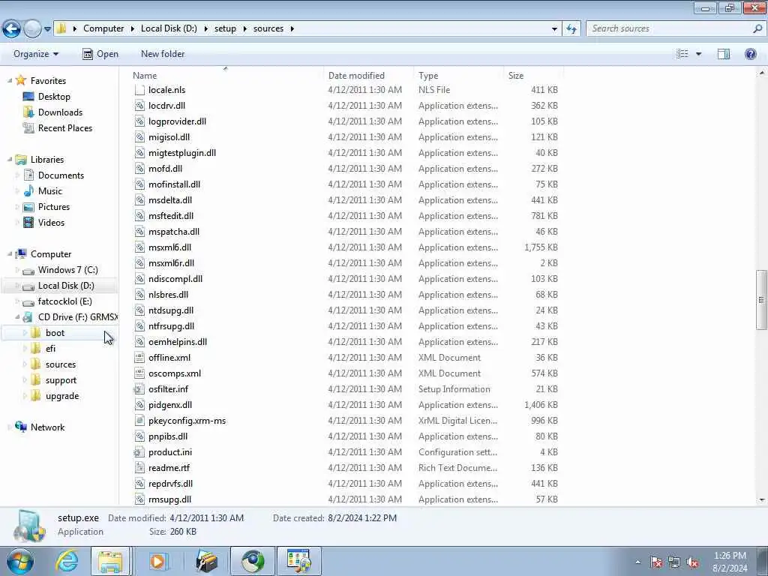Select file locale.nls
The height and width of the screenshot is (576, 768).
click(x=166, y=90)
